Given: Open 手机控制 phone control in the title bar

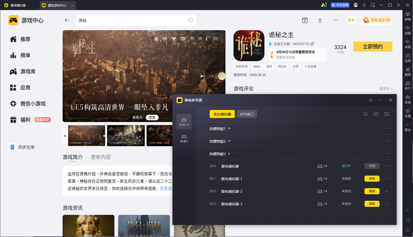Looking at the screenshot, I should coord(340,5).
